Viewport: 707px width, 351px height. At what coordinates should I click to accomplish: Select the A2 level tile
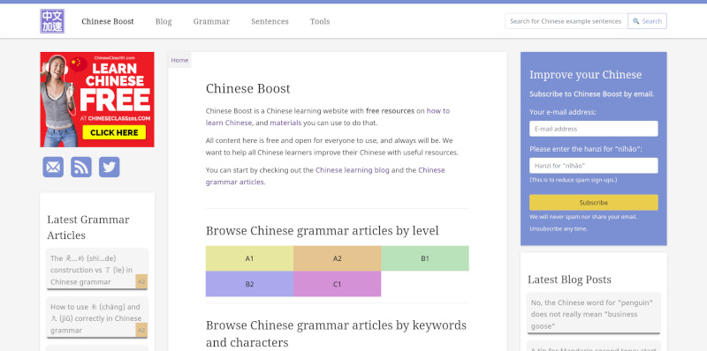pos(338,258)
